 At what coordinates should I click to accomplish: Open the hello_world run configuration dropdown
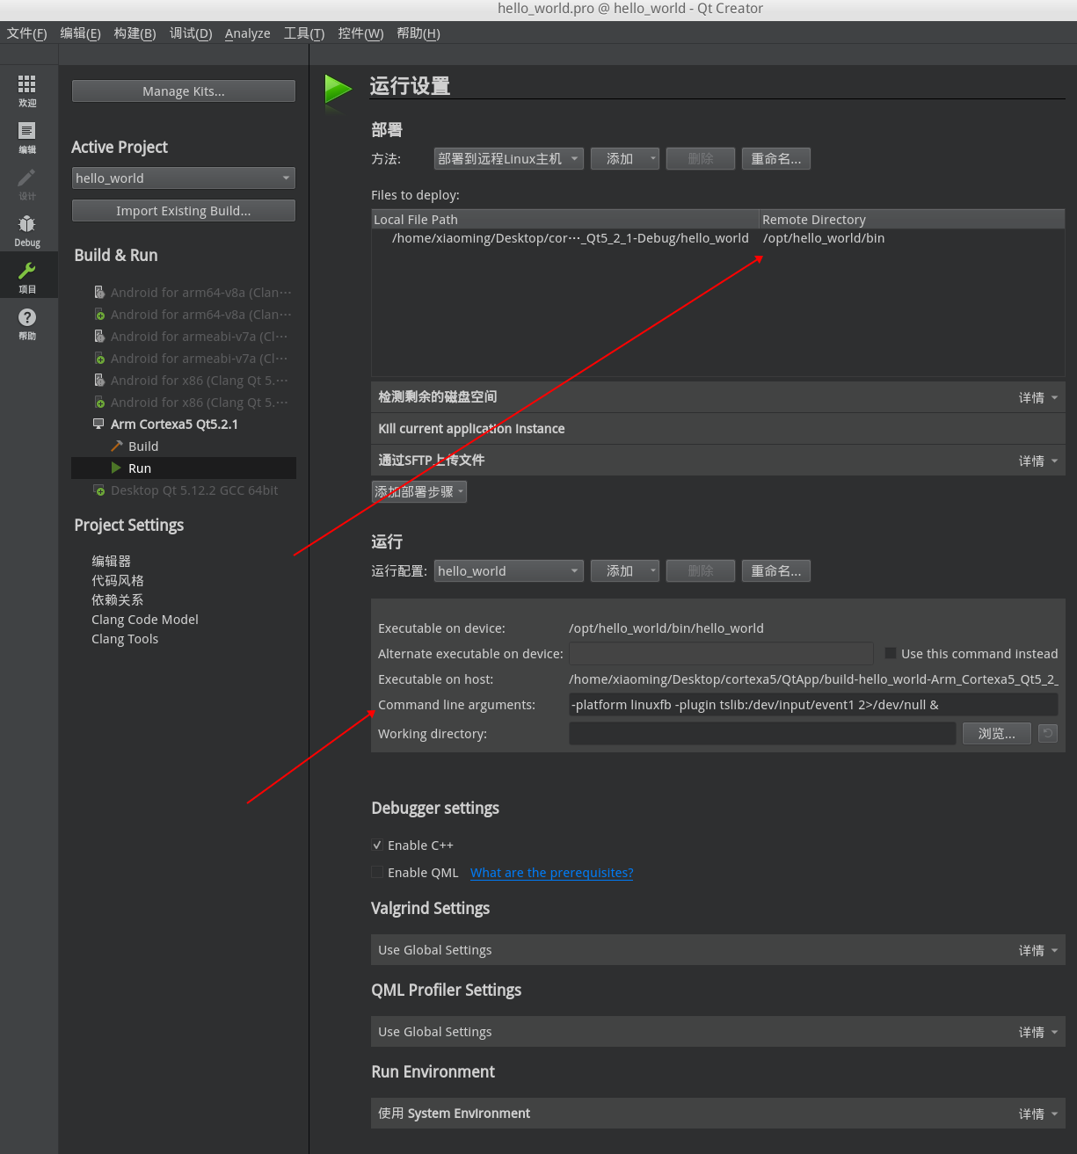(x=508, y=570)
